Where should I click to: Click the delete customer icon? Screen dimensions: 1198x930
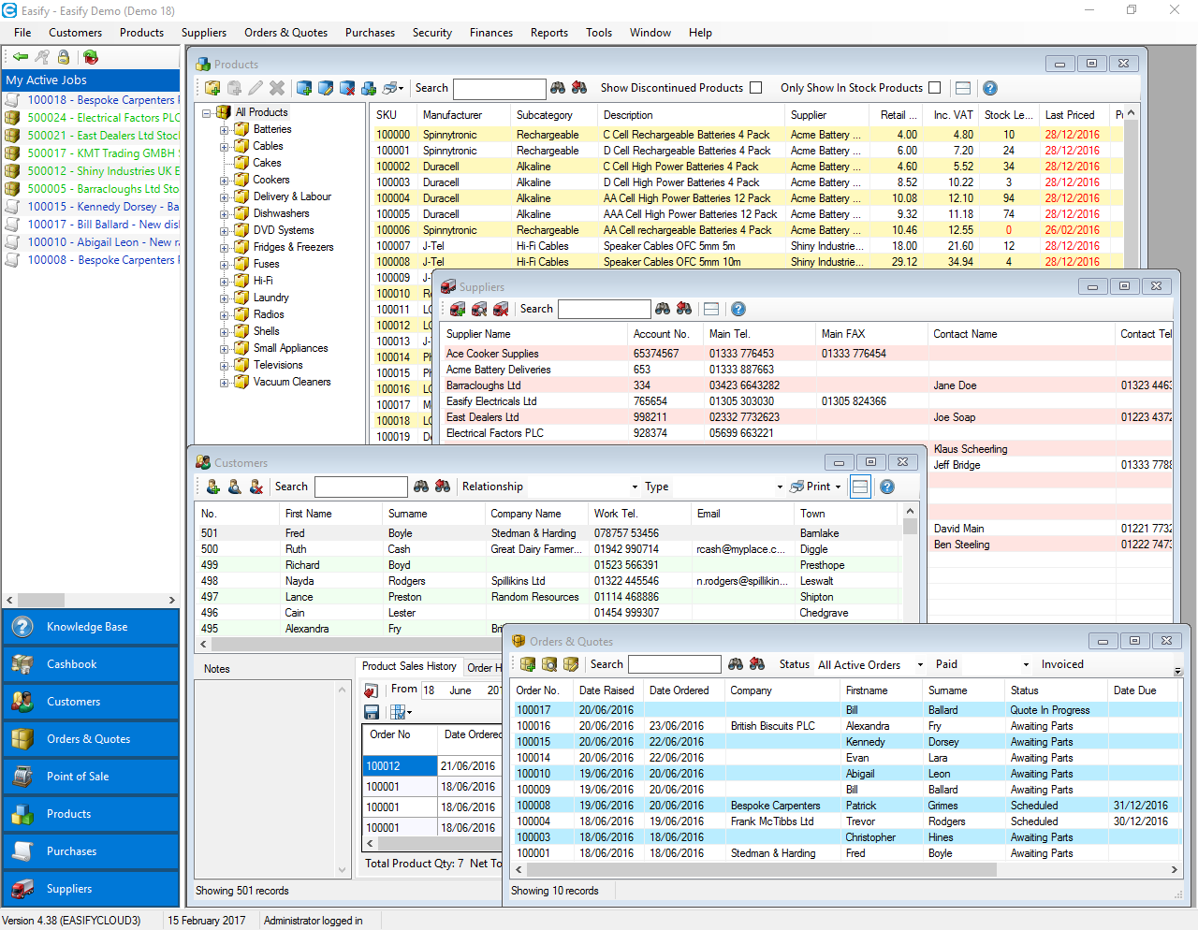(x=256, y=487)
